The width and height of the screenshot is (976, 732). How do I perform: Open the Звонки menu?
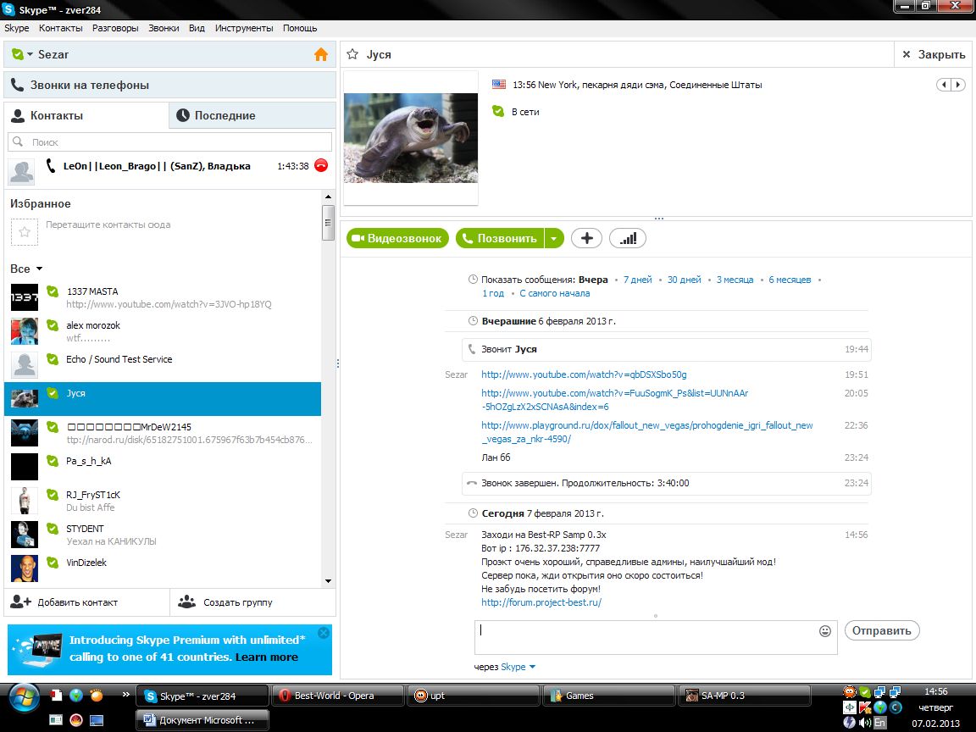click(x=163, y=28)
